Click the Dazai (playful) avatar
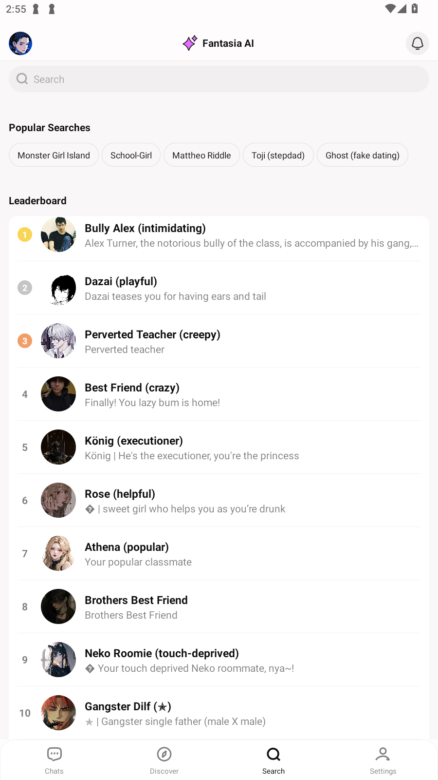Screen dimensions: 438x780 pos(58,288)
